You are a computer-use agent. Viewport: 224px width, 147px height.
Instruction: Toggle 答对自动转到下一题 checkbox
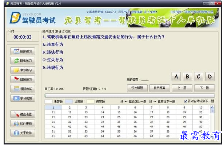[186, 101]
